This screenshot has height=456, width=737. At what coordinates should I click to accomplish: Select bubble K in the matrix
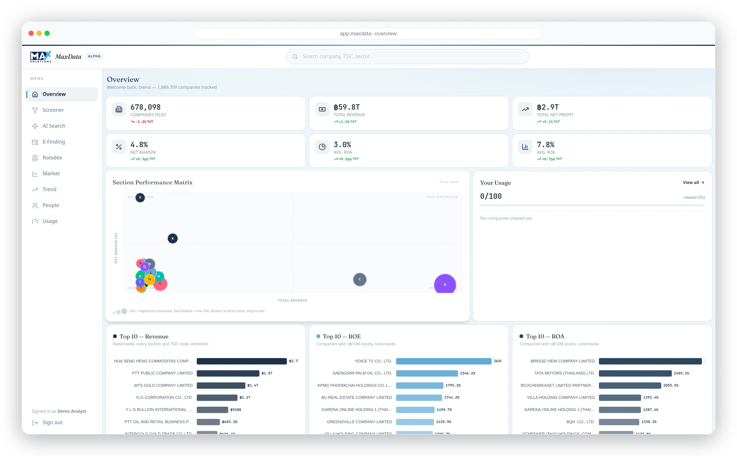coord(173,238)
